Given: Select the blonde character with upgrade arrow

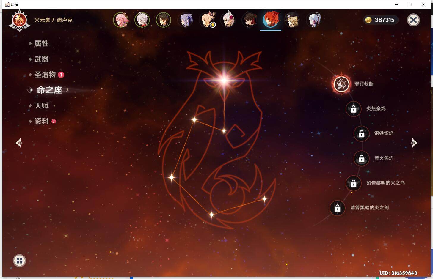Looking at the screenshot, I should (207, 20).
